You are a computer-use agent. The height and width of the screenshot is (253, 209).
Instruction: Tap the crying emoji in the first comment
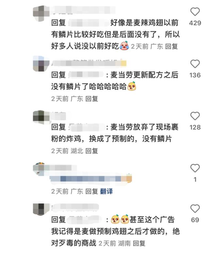point(124,46)
